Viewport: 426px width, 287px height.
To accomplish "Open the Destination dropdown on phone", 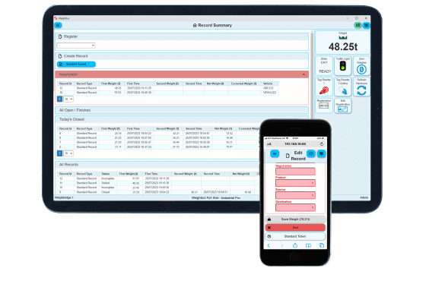I will pos(295,207).
